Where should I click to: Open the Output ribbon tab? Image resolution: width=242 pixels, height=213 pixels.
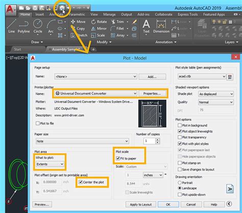pyautogui.click(x=127, y=14)
